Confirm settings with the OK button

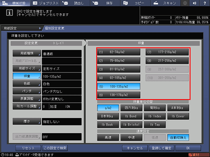[188, 148]
